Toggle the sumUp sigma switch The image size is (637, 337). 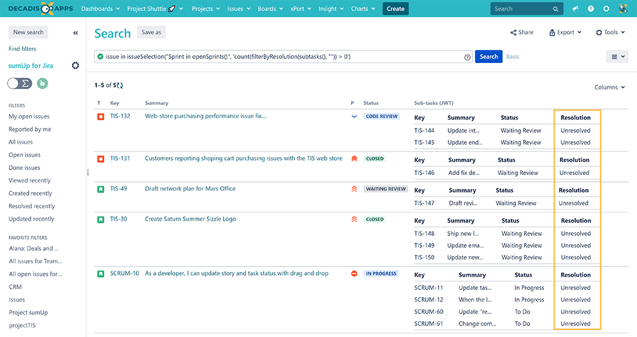click(x=20, y=83)
